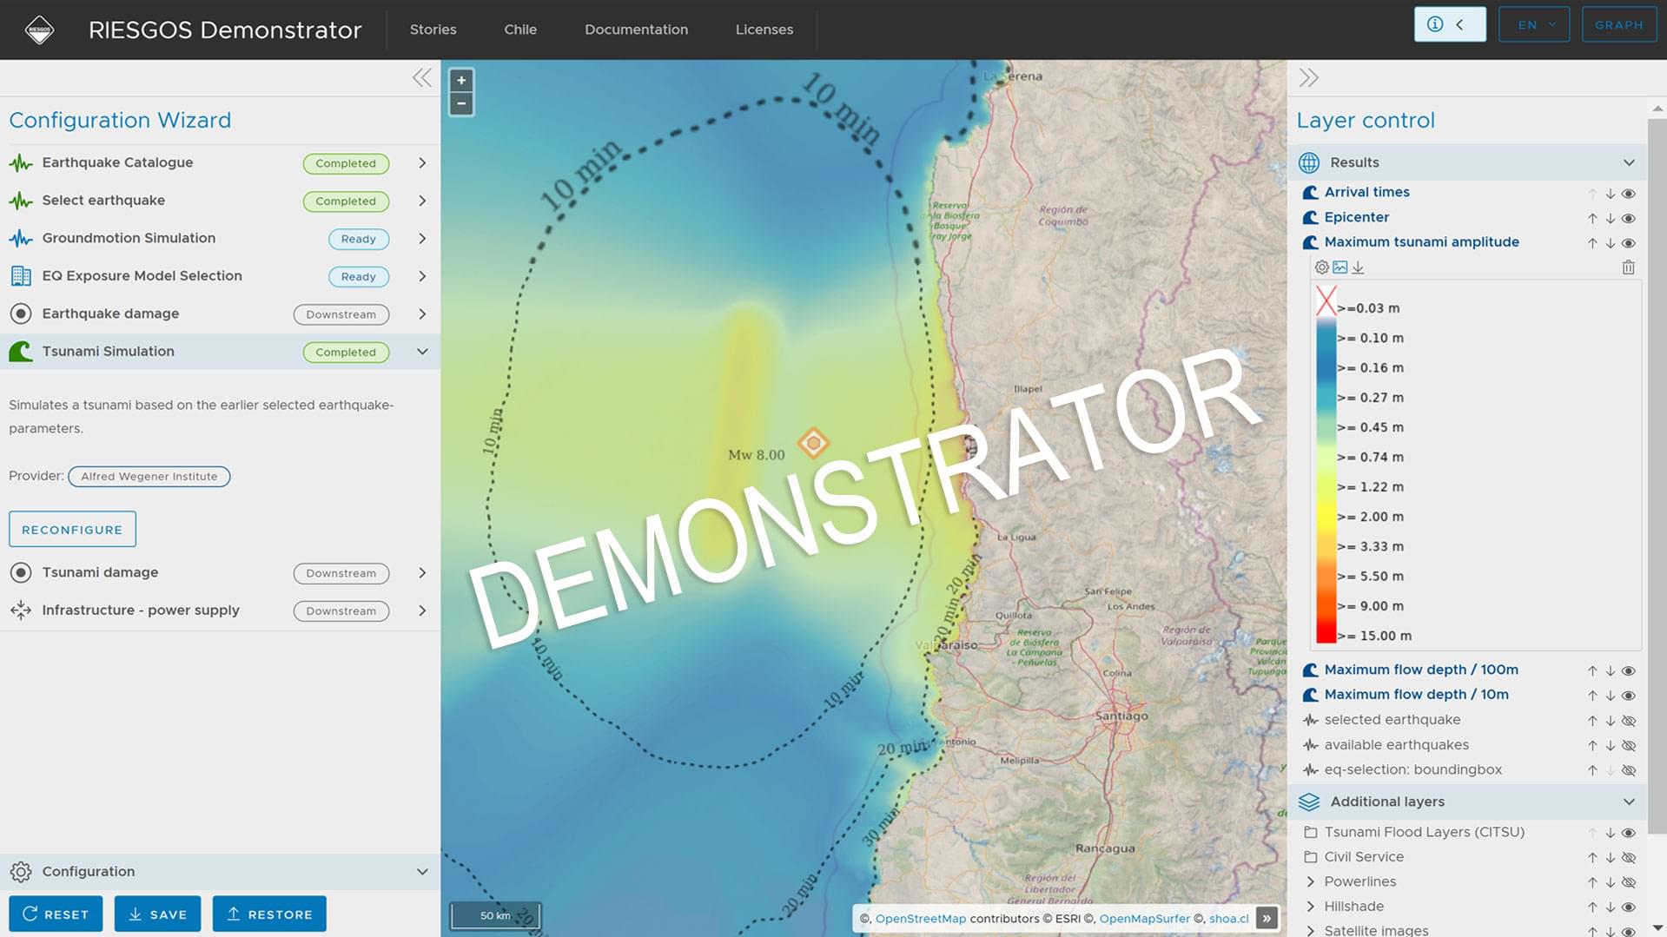Restore a saved configuration
The image size is (1667, 937).
269,914
